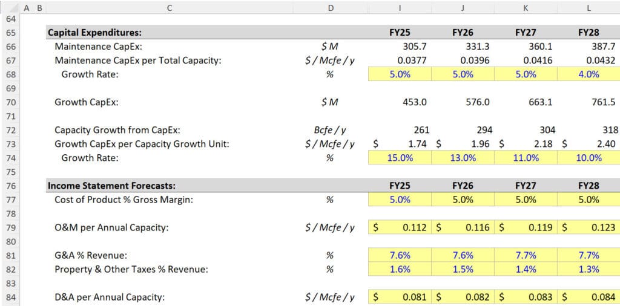620x306 pixels.
Task: Select row 68 header
Action: tap(10, 74)
